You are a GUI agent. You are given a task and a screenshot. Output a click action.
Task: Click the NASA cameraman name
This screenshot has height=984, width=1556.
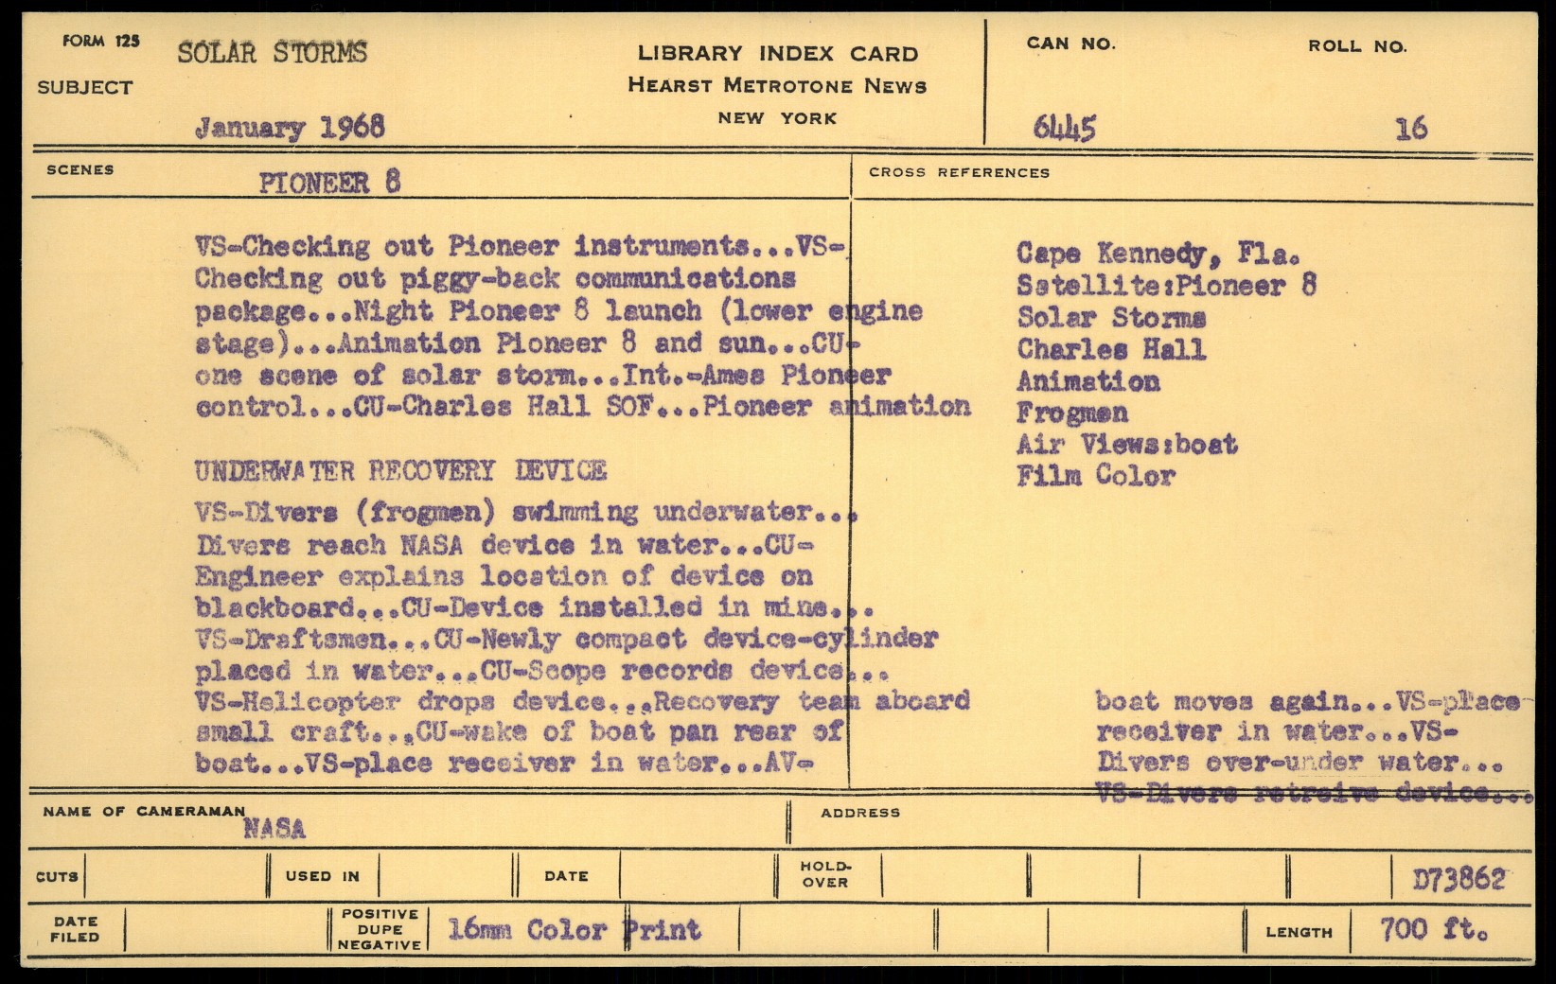pos(274,830)
